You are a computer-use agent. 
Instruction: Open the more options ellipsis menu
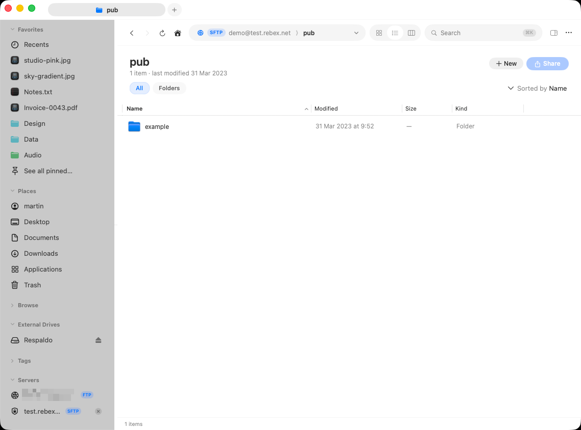click(x=568, y=33)
